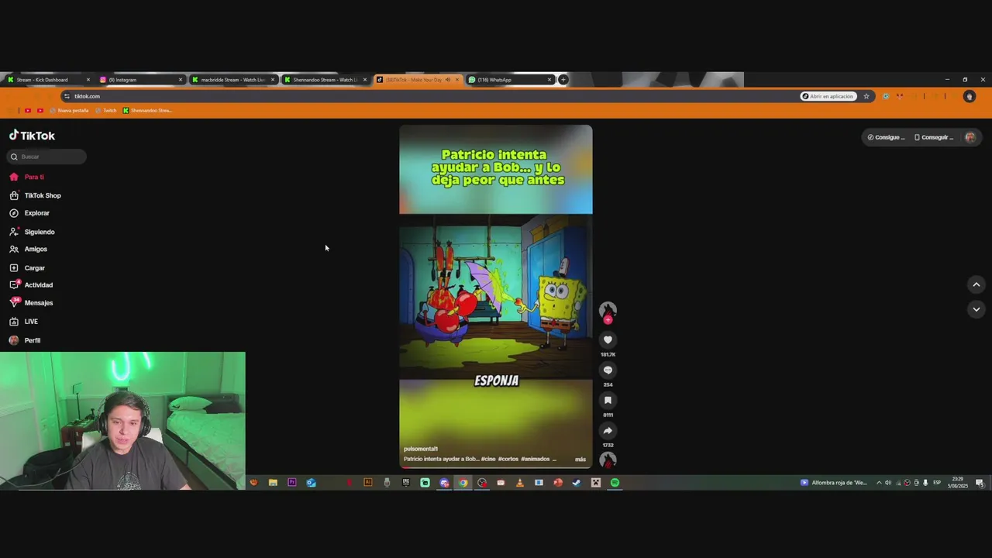Click the Consigue button at top right
992x558 pixels.
tap(886, 137)
